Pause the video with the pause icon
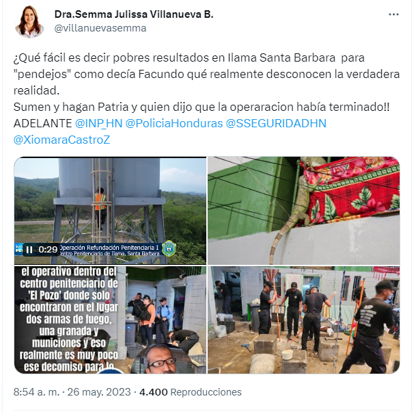416x414 pixels. coord(29,250)
